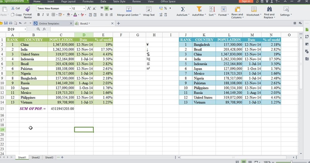Toggle bold formatting
The width and height of the screenshot is (310, 163).
pos(38,15)
